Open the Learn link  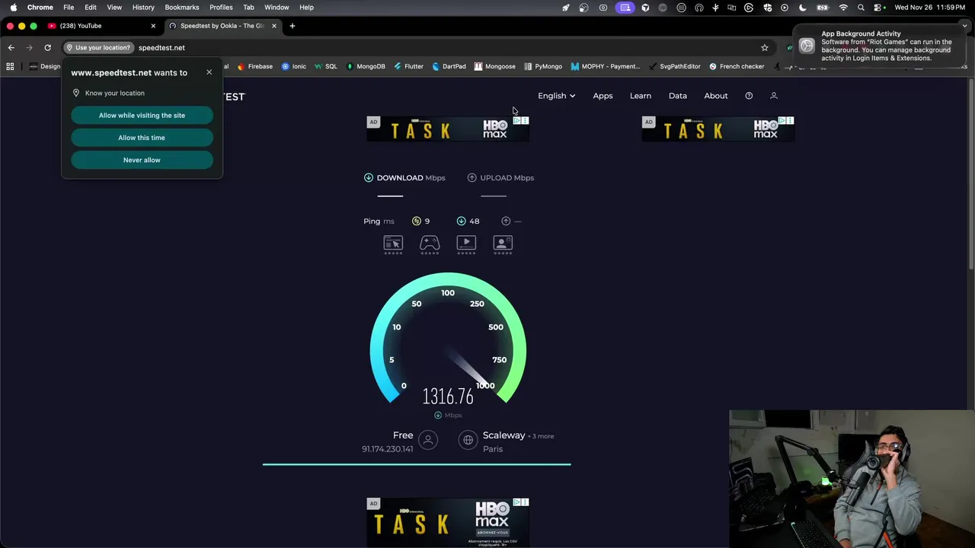(x=641, y=96)
